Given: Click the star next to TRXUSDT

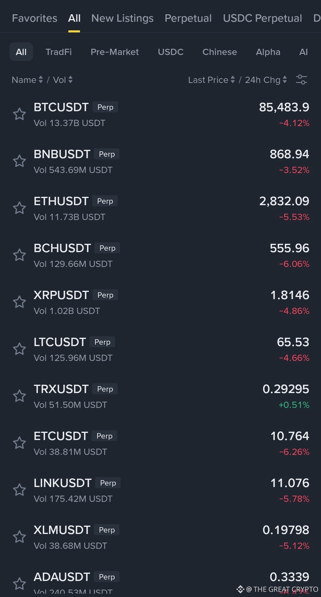Looking at the screenshot, I should pyautogui.click(x=20, y=396).
